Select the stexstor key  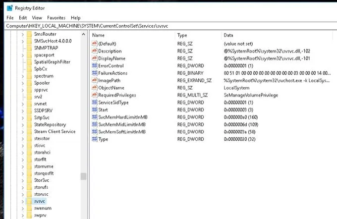point(42,138)
